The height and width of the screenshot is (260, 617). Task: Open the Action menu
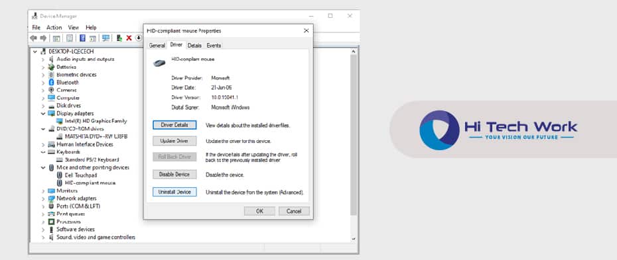[x=54, y=27]
